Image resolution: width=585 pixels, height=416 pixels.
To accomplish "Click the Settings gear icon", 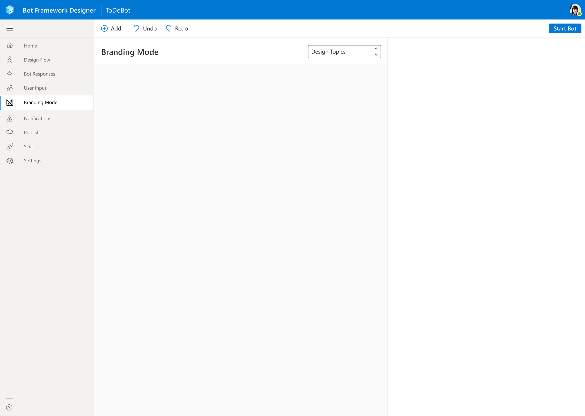I will point(10,161).
